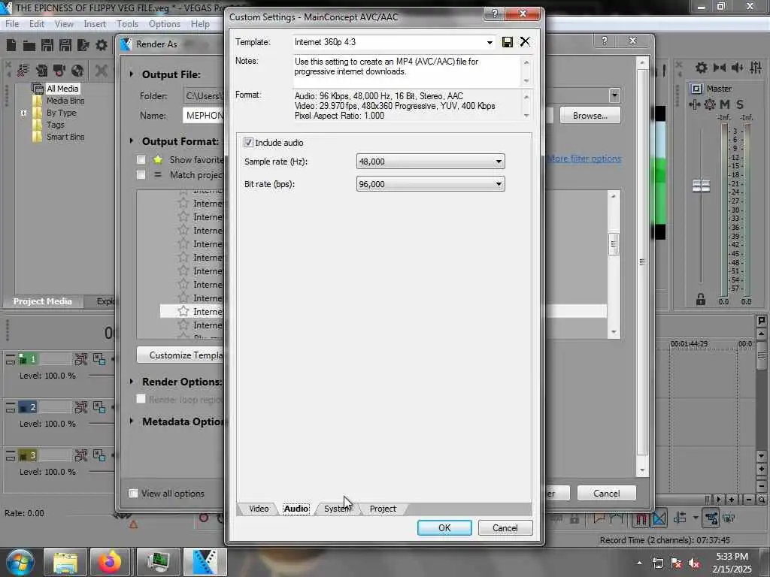Open the Tools menu
This screenshot has width=770, height=577.
(127, 23)
